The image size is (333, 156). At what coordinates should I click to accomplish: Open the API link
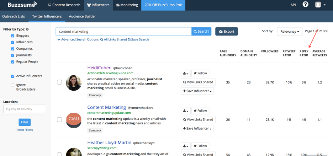293,5
